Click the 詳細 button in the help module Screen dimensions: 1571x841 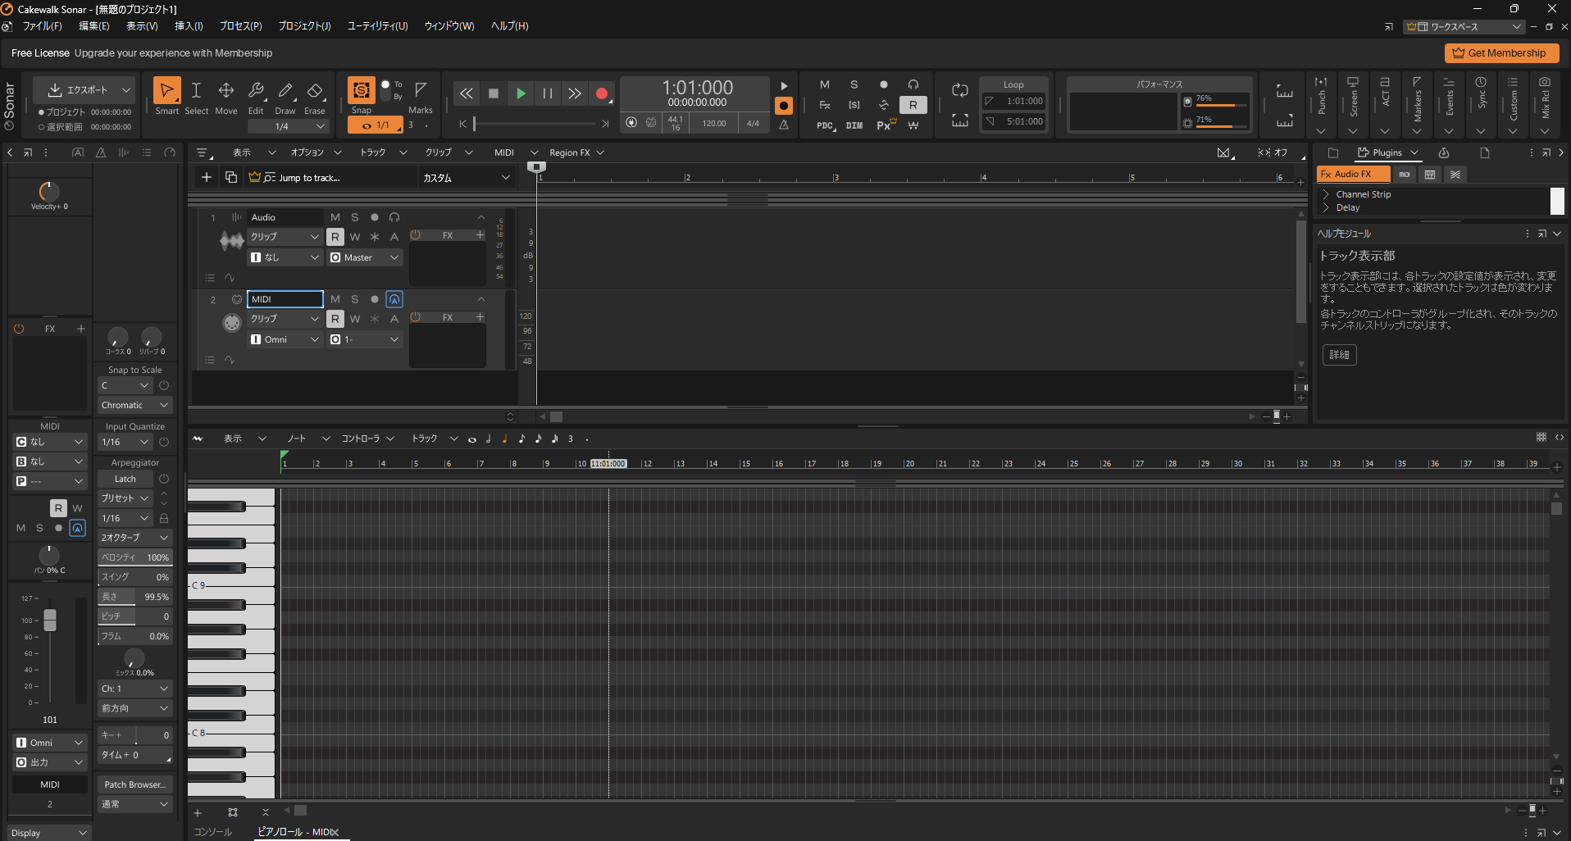[x=1339, y=354]
